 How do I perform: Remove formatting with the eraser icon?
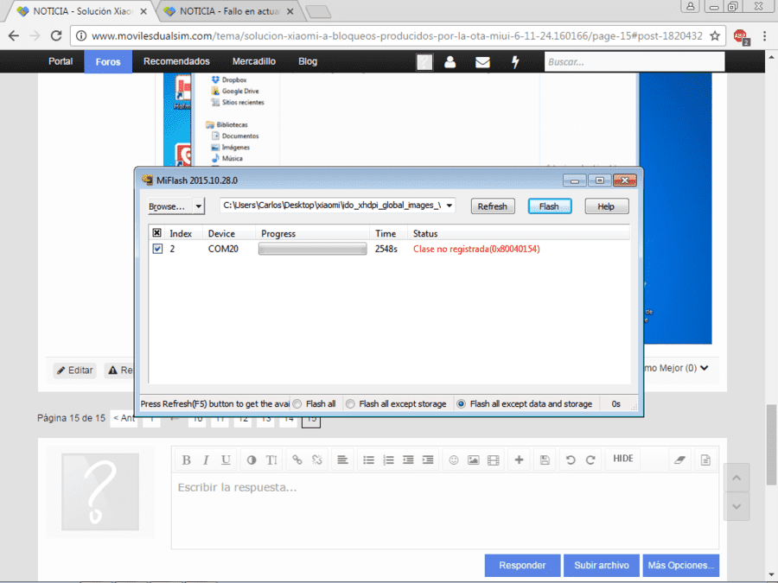click(679, 460)
